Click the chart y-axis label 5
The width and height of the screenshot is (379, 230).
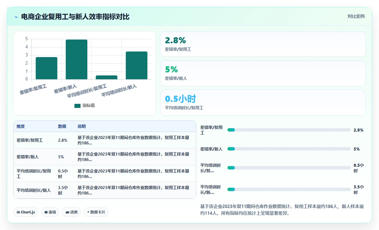(27, 39)
